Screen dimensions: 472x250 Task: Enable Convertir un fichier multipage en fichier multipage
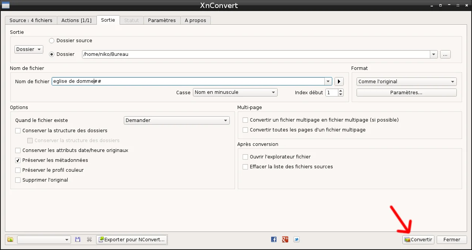[x=245, y=120]
